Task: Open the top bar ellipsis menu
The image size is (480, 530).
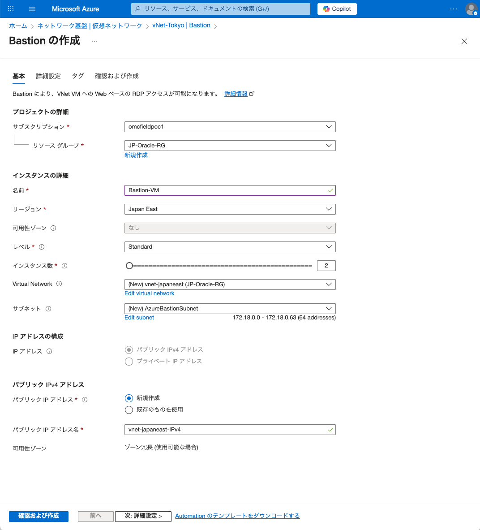Action: tap(453, 9)
